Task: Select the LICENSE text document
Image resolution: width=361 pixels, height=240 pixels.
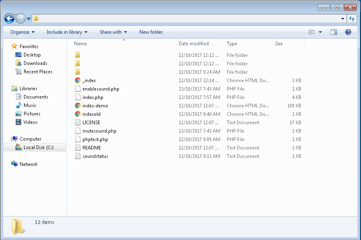Action: pyautogui.click(x=91, y=122)
